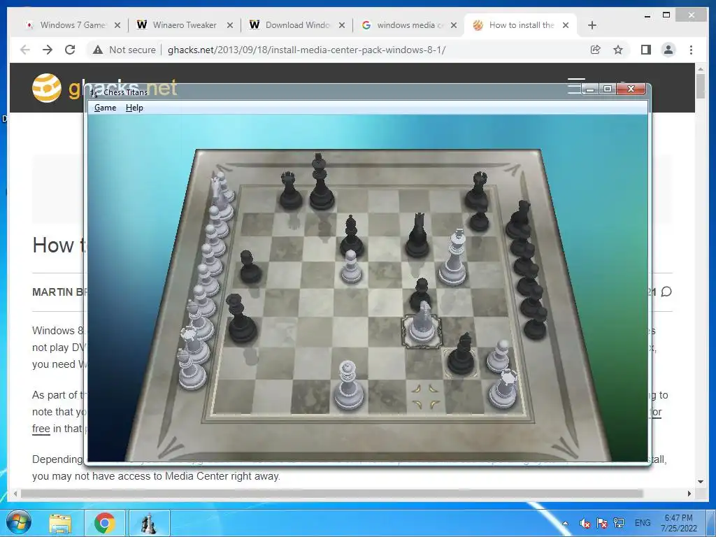Open the network tray icon
This screenshot has width=716, height=537.
pos(619,523)
